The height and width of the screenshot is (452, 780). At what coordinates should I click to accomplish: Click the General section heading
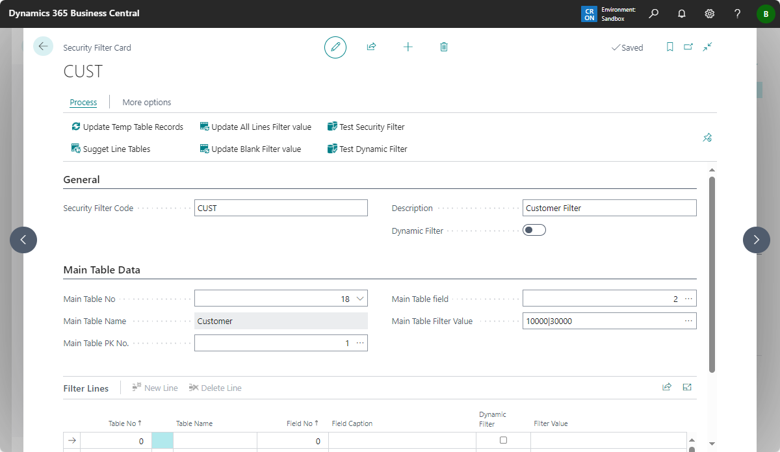(81, 179)
